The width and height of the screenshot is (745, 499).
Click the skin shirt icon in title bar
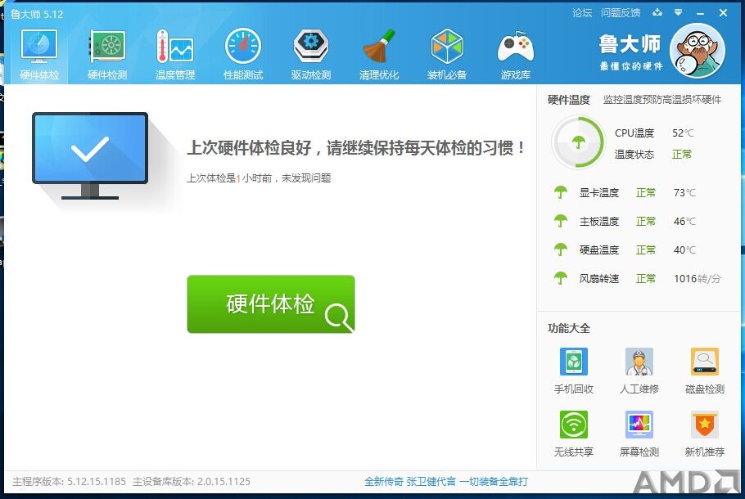657,12
